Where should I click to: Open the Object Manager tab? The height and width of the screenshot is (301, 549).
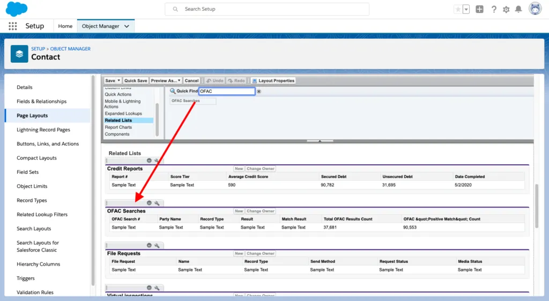pos(100,26)
